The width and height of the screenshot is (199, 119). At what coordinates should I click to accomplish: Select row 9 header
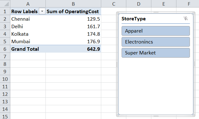[x=5, y=71]
